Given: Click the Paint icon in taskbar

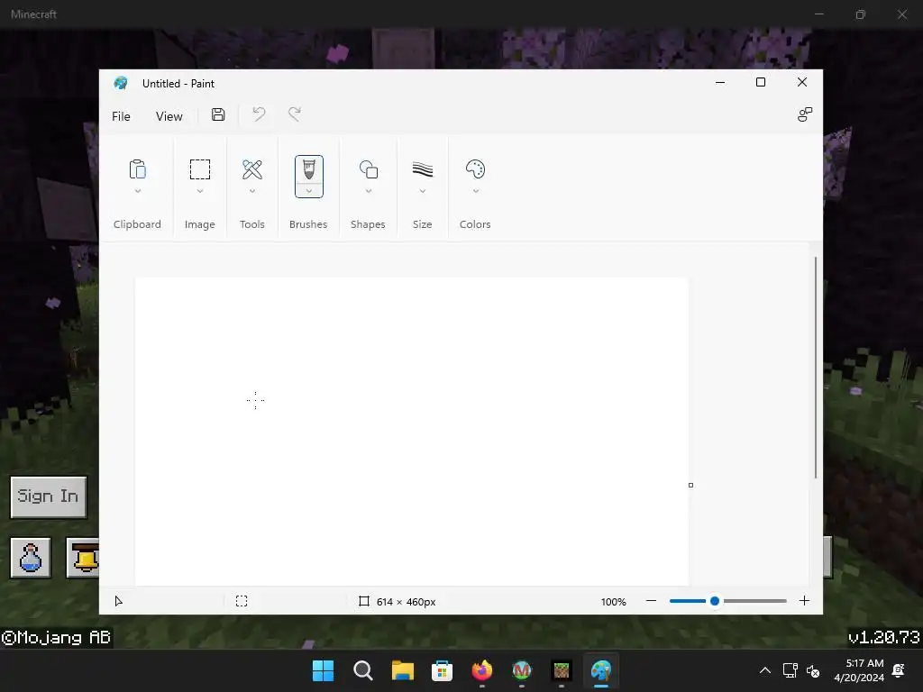Looking at the screenshot, I should coord(601,670).
